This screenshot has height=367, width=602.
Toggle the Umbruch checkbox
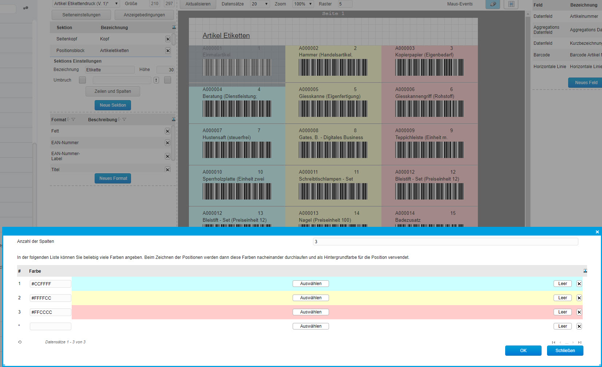click(83, 80)
